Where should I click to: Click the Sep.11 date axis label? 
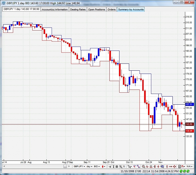click(x=87, y=162)
